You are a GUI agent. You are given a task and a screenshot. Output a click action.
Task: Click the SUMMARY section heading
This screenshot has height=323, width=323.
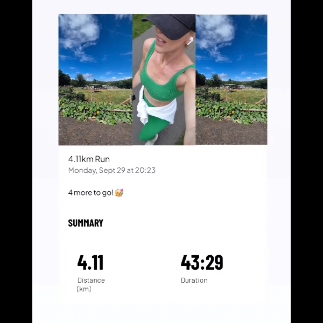point(86,223)
